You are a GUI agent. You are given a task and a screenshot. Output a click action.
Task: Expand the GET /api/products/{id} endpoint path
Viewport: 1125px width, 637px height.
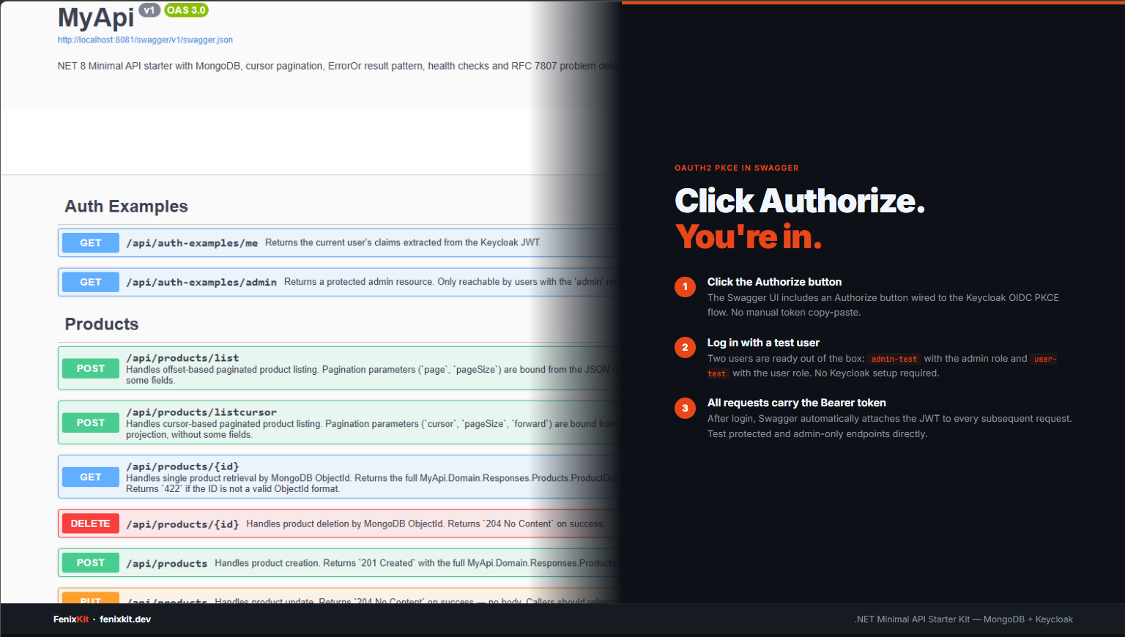pyautogui.click(x=182, y=466)
